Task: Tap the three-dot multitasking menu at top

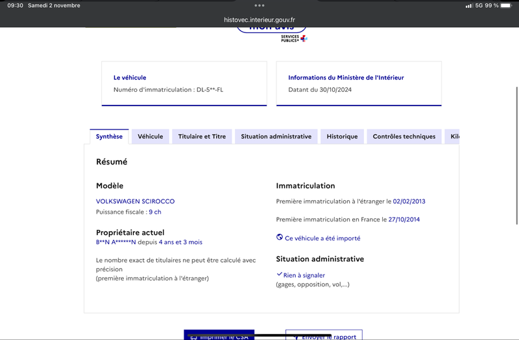Action: pos(259,5)
